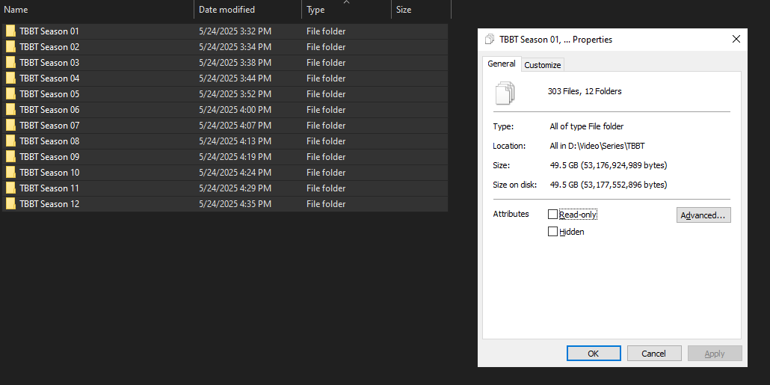Click the 'Attributes' label
Viewport: 770px width, 385px height.
tap(511, 214)
